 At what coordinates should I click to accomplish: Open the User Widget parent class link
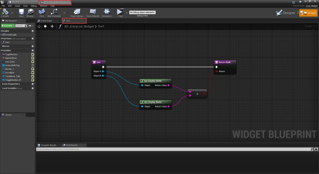312,6
